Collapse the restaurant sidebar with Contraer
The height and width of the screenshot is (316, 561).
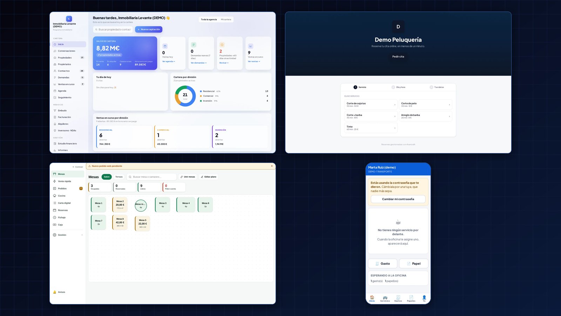77,167
